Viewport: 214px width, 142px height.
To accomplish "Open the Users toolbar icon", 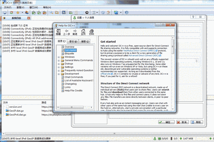I will [27, 13].
